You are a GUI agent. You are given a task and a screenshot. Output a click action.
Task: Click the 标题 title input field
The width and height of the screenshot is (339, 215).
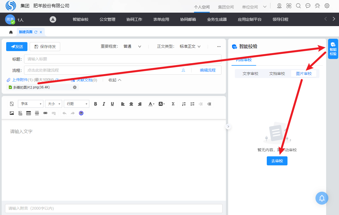click(123, 59)
